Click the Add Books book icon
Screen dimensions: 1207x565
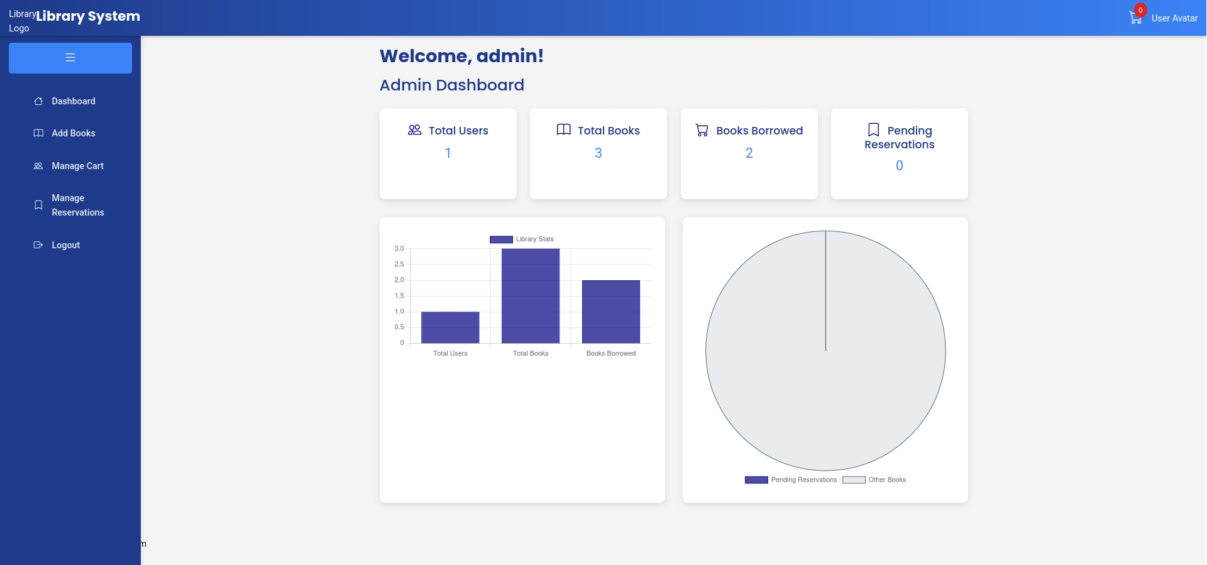pos(38,133)
